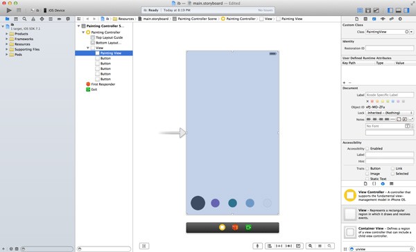Check the Button trait checkbox

(x=367, y=168)
